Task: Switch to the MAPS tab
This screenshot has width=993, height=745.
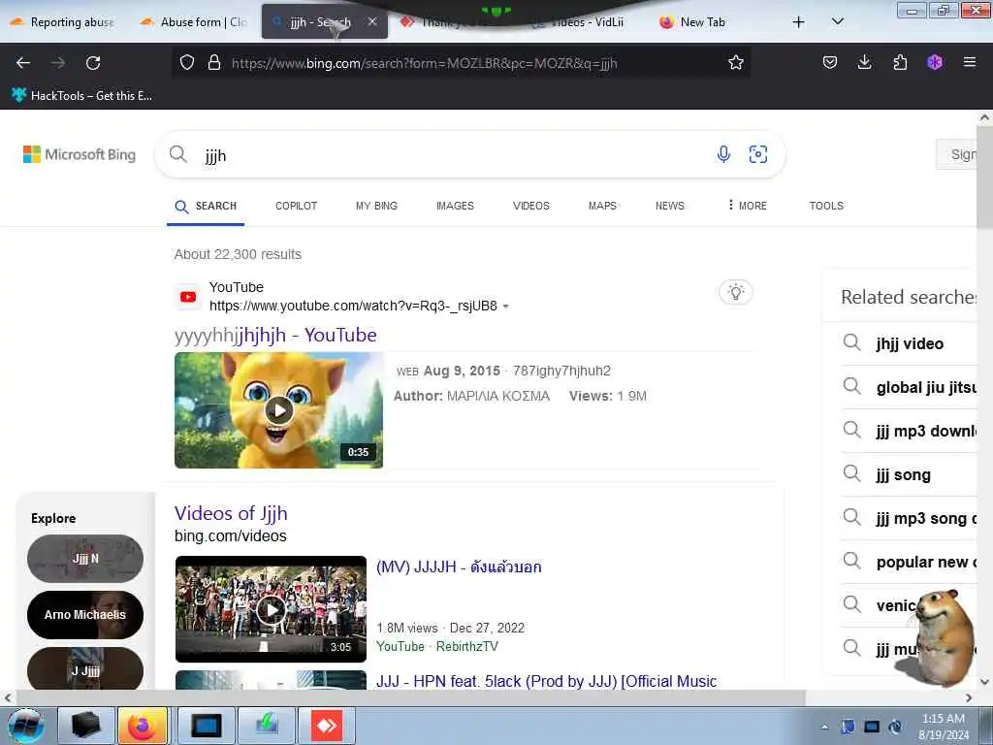Action: point(602,206)
